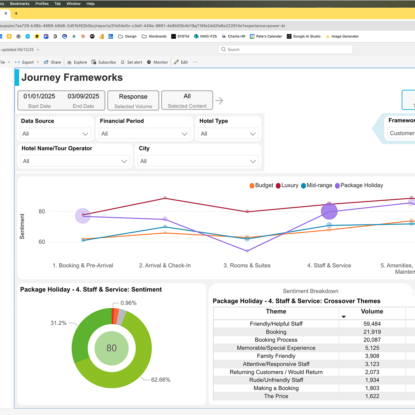Click the Mid-range legend color swatch

pos(303,186)
